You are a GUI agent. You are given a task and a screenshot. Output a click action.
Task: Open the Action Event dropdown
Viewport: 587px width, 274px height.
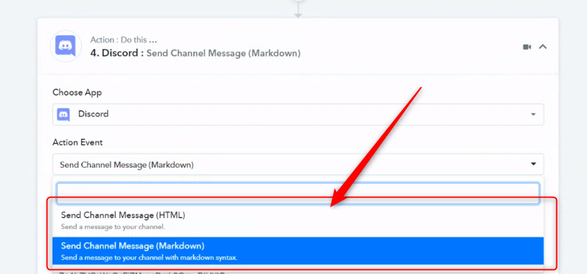(x=298, y=164)
